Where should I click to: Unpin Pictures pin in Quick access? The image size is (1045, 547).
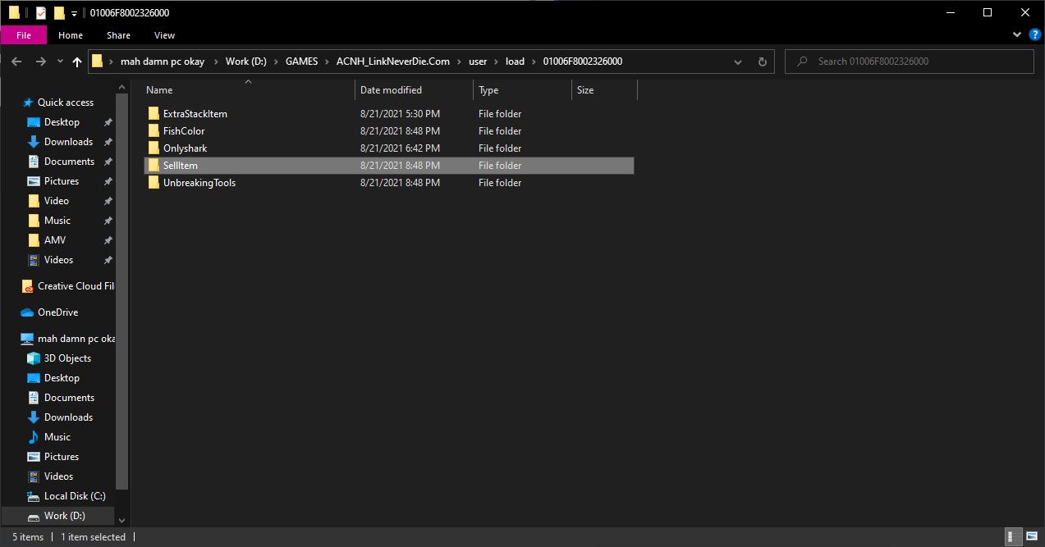[x=108, y=181]
